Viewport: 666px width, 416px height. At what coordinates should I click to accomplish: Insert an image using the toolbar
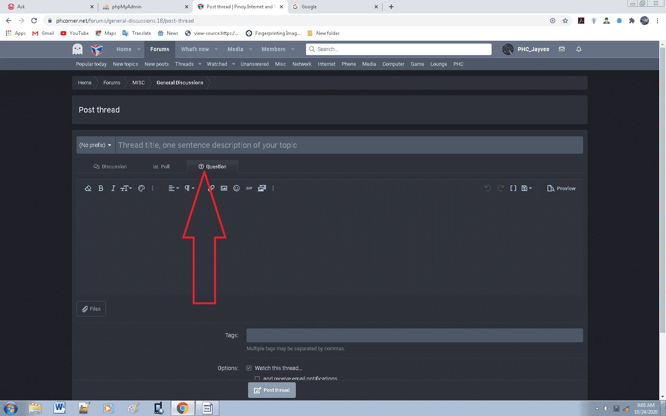point(224,188)
